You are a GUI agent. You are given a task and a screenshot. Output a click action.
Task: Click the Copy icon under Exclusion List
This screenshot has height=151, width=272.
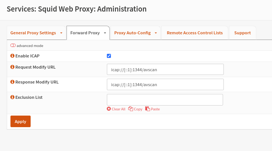pos(131,109)
